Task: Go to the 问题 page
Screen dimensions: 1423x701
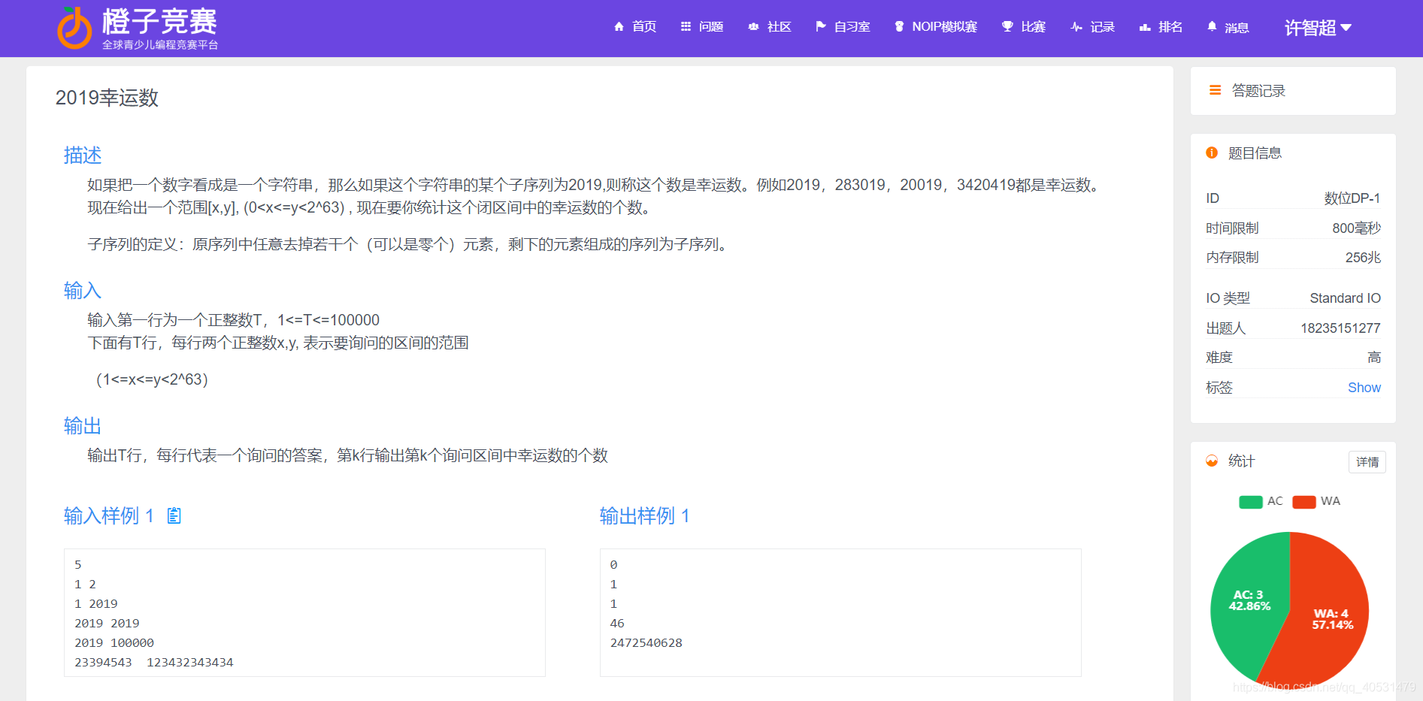Action: pos(711,27)
